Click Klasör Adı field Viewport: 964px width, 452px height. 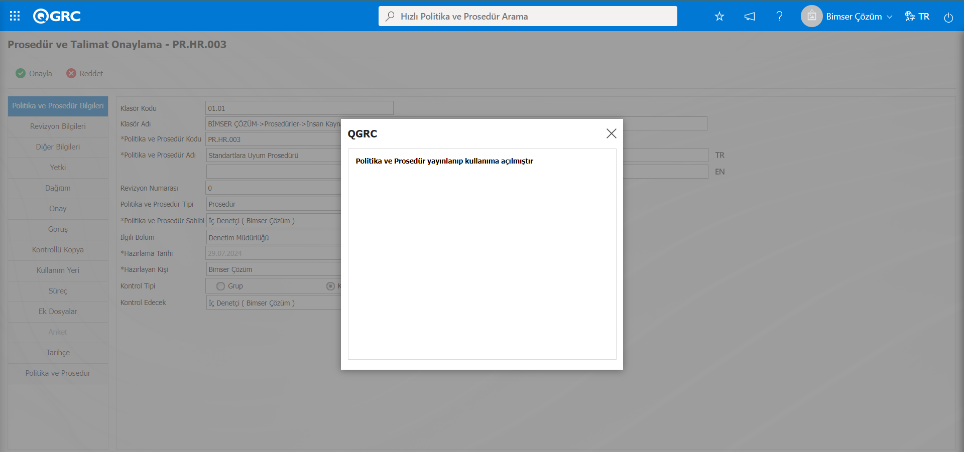pyautogui.click(x=274, y=123)
